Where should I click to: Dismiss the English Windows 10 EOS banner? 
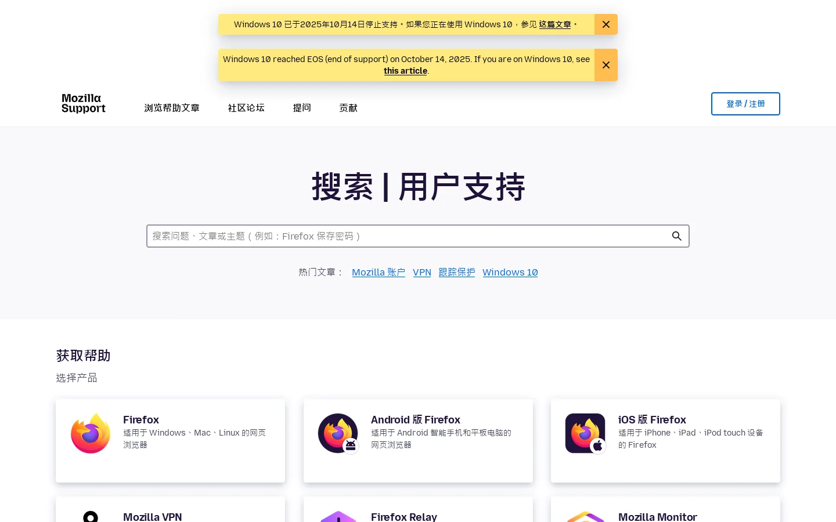click(x=606, y=65)
